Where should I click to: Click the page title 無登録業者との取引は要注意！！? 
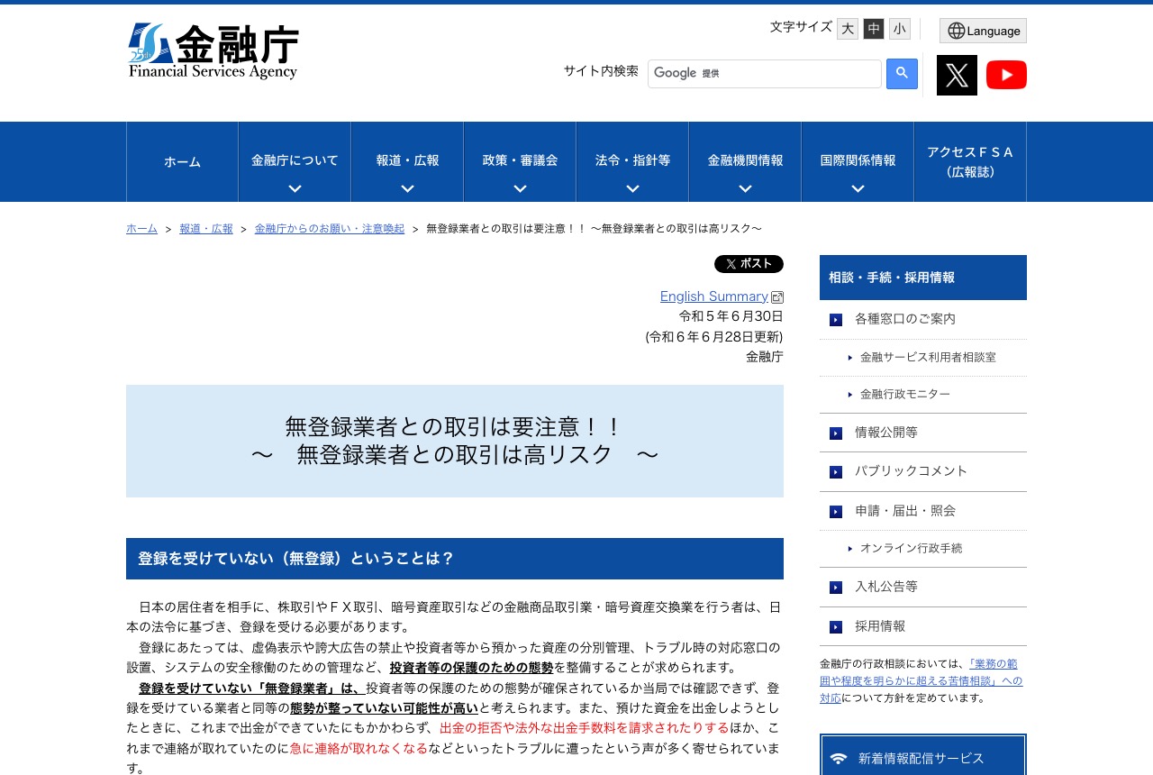click(455, 426)
